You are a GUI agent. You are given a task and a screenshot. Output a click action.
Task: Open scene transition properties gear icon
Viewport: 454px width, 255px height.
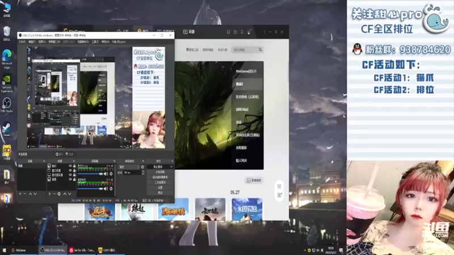tap(142, 167)
